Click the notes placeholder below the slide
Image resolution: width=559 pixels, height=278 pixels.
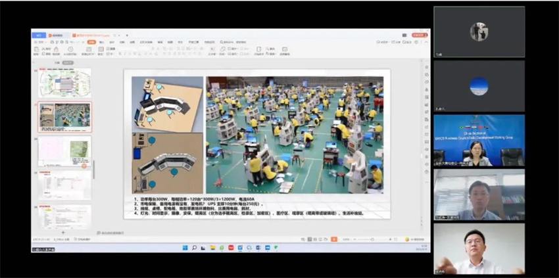pos(118,232)
